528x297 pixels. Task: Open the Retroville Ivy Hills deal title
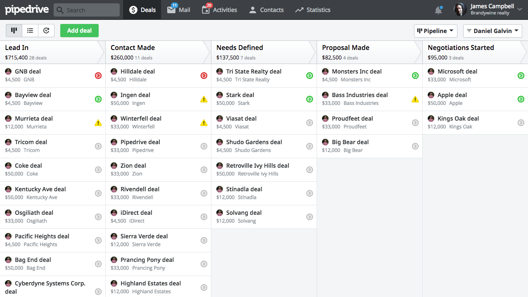(258, 166)
